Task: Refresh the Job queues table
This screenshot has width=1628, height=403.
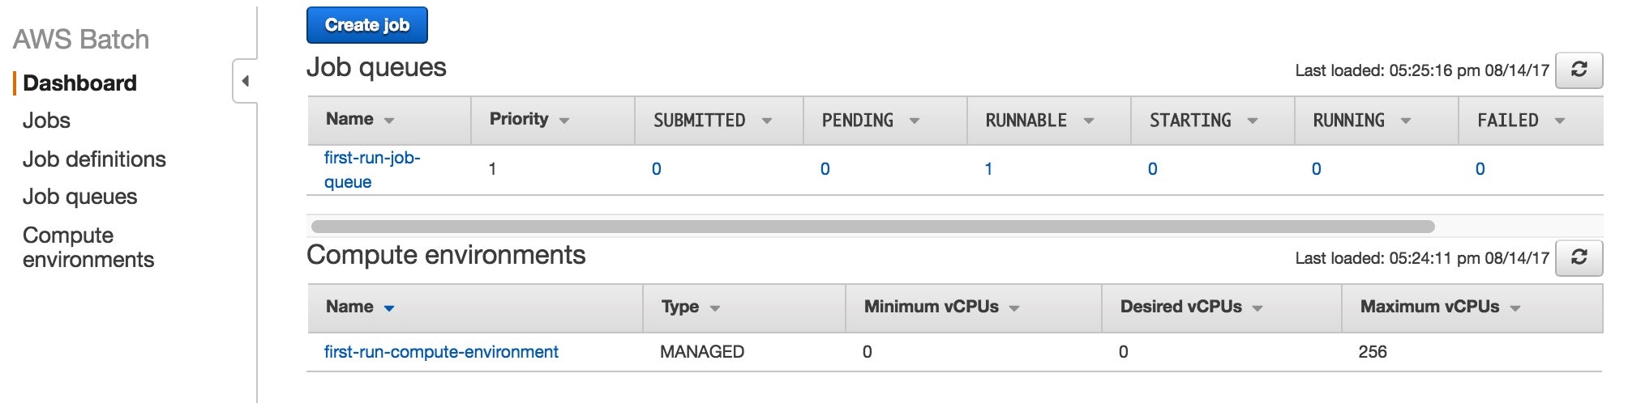Action: tap(1579, 70)
